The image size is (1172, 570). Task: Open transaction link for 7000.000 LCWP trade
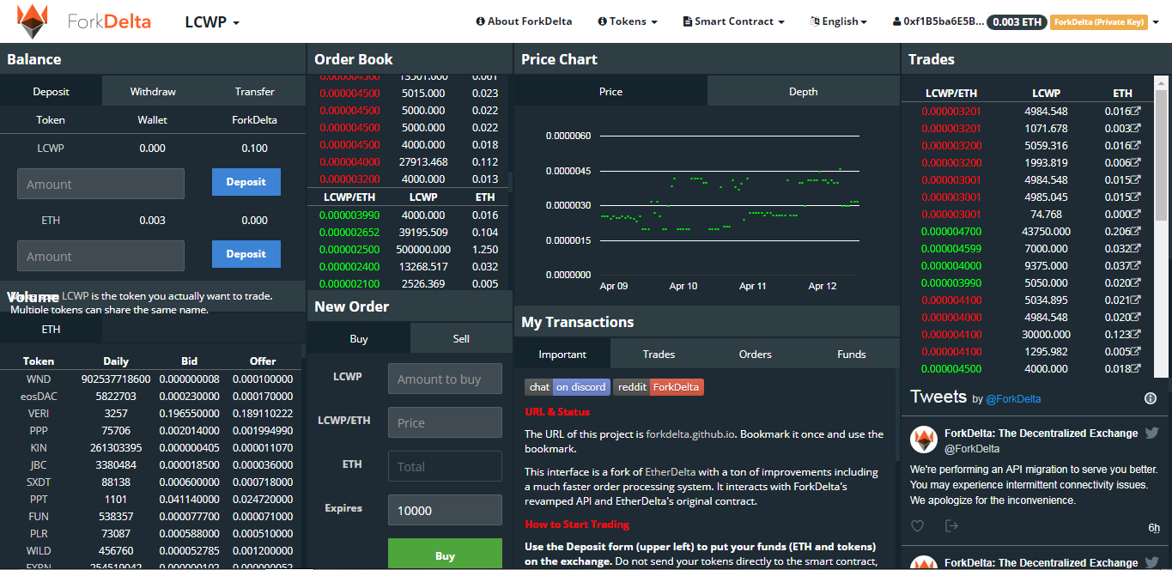point(1136,249)
